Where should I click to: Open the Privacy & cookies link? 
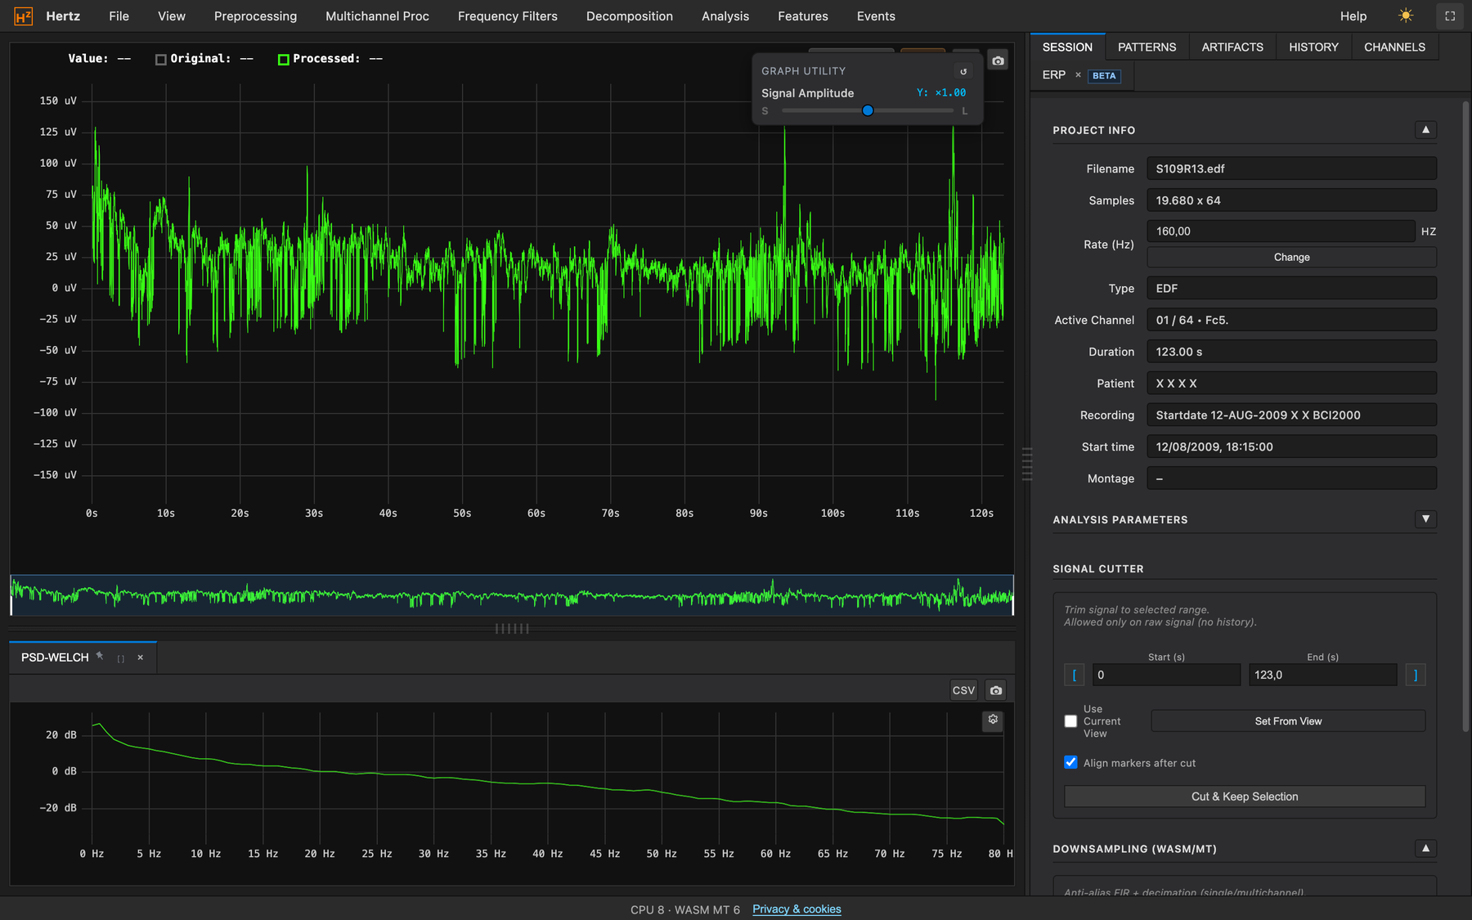[x=797, y=909]
